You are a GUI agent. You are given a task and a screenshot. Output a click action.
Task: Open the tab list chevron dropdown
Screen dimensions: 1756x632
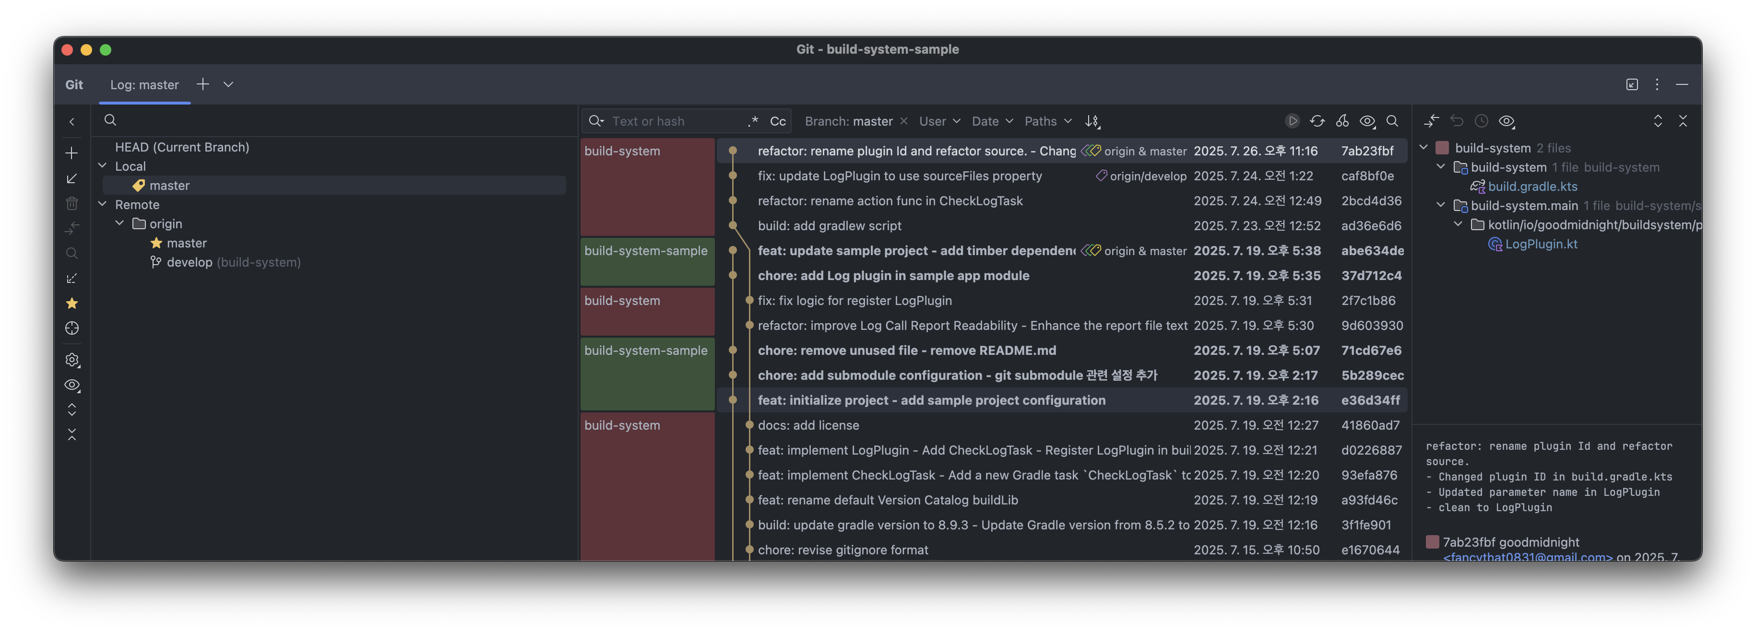pos(228,84)
